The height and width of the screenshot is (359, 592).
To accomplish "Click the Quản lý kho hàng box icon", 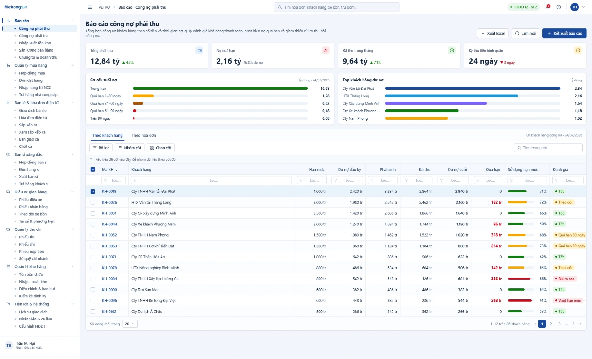I will pyautogui.click(x=8, y=266).
